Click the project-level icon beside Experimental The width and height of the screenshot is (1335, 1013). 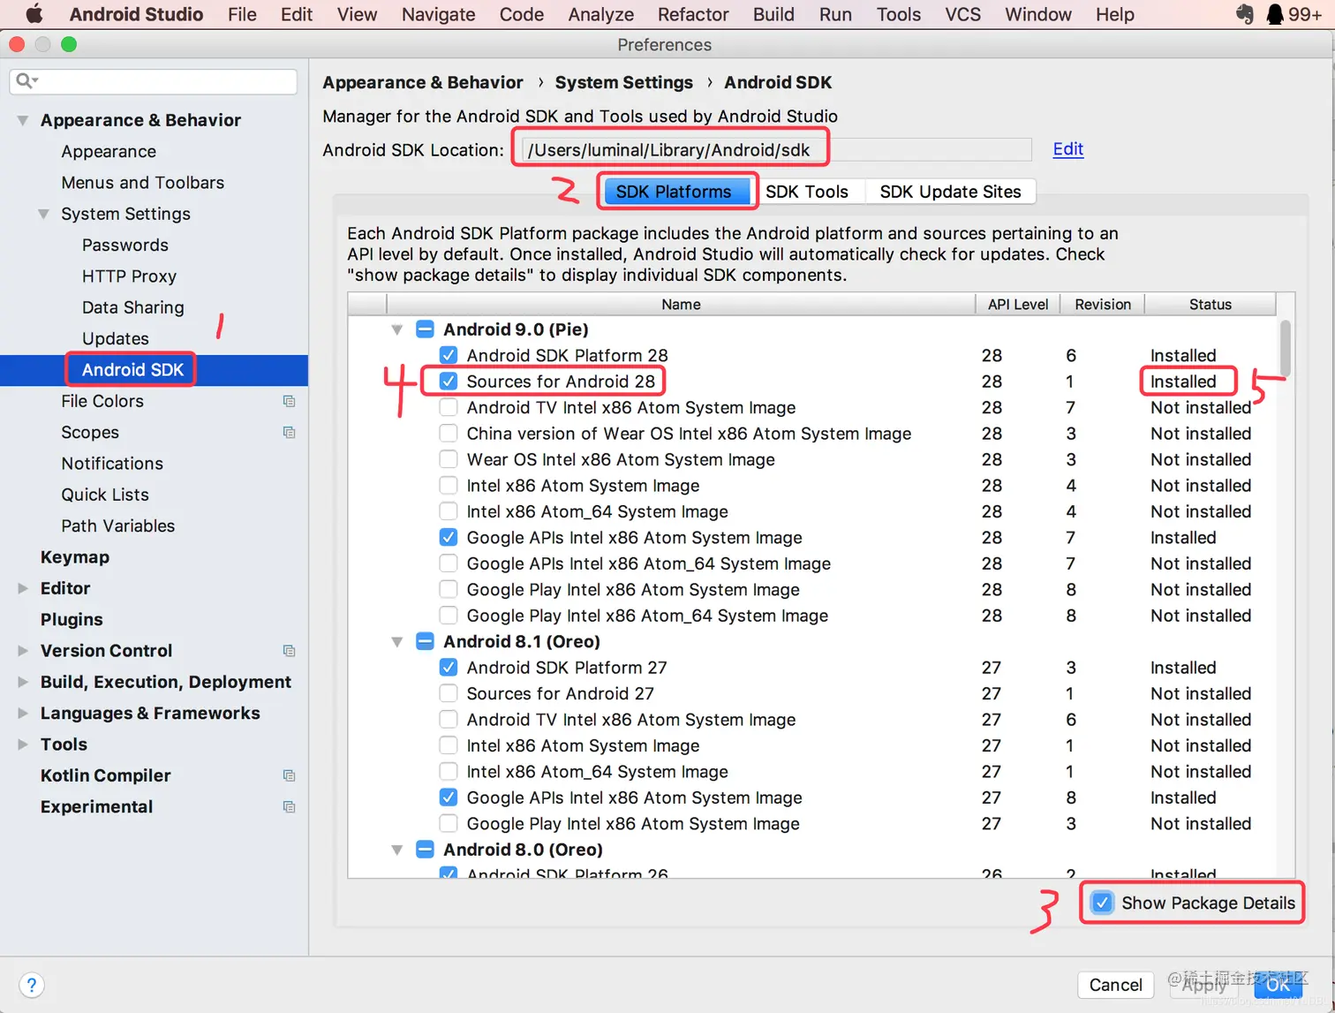pos(289,806)
